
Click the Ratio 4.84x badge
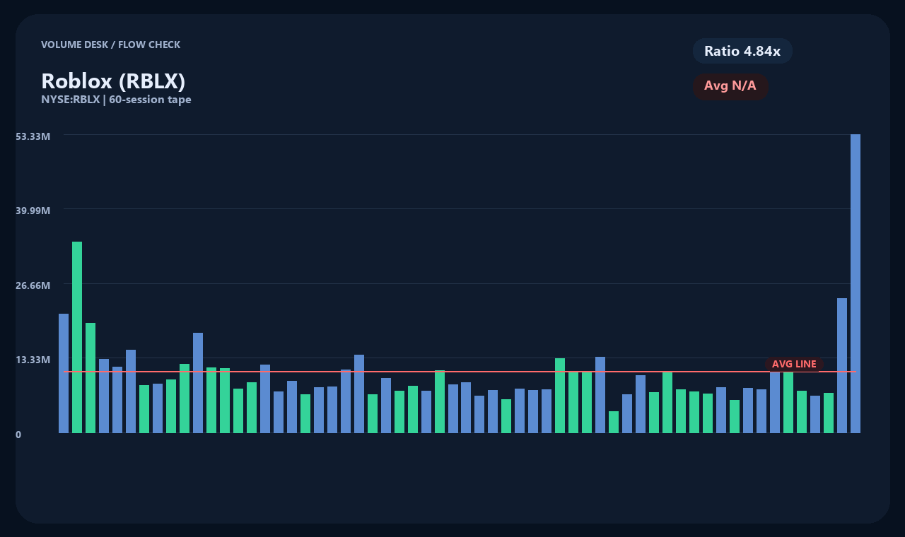[742, 51]
